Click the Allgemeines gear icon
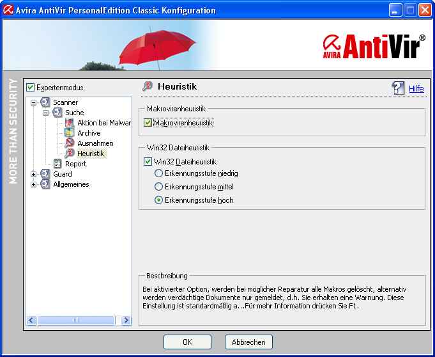Screen dimensions: 435x357 (45, 184)
